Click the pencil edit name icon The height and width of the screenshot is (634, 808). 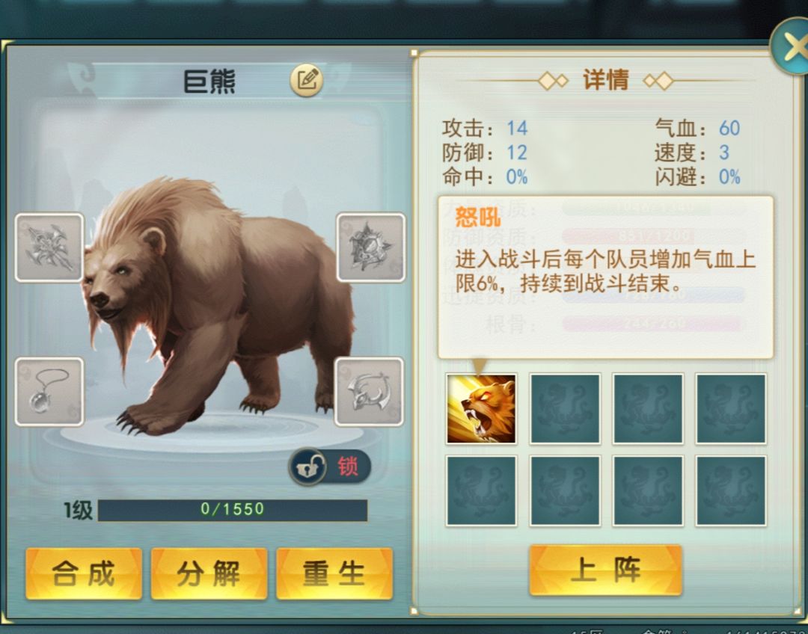pos(307,80)
